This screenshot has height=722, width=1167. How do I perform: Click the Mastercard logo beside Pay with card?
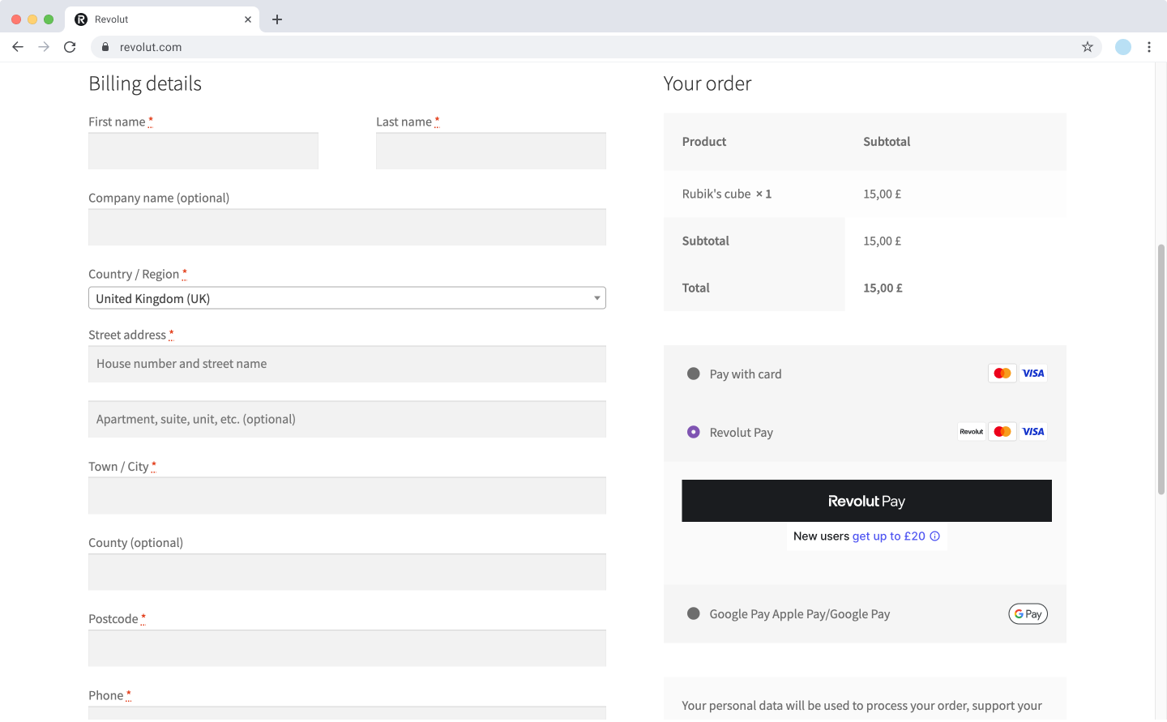[1002, 374]
